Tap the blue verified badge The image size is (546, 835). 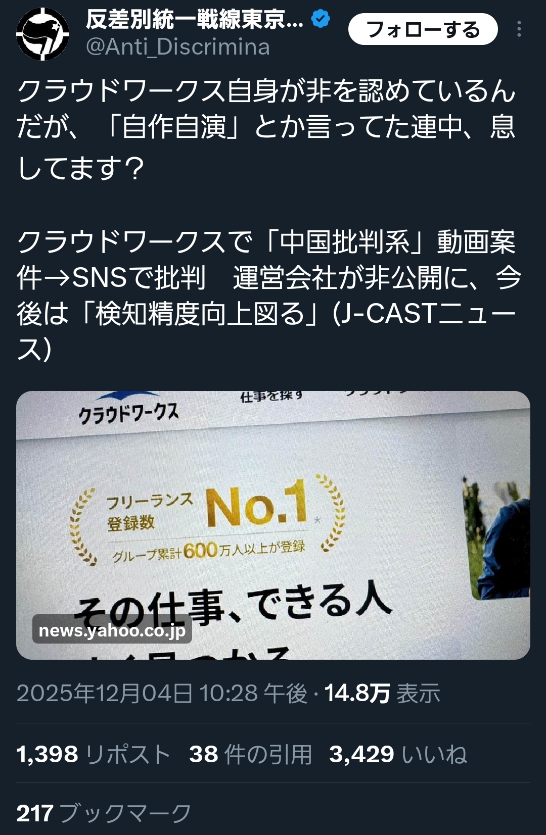(x=321, y=19)
